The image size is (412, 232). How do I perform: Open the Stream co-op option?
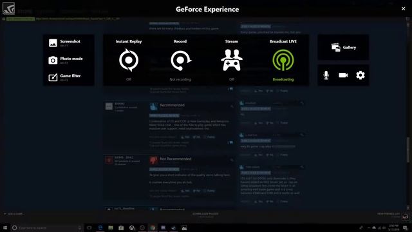(232, 60)
